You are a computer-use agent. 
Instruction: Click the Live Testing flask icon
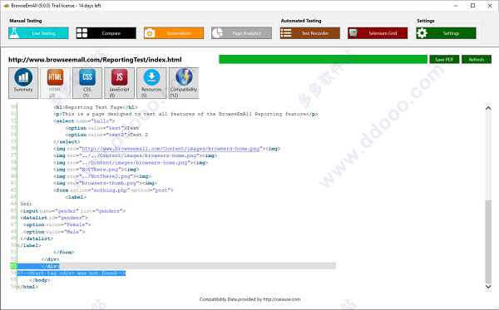(x=14, y=33)
